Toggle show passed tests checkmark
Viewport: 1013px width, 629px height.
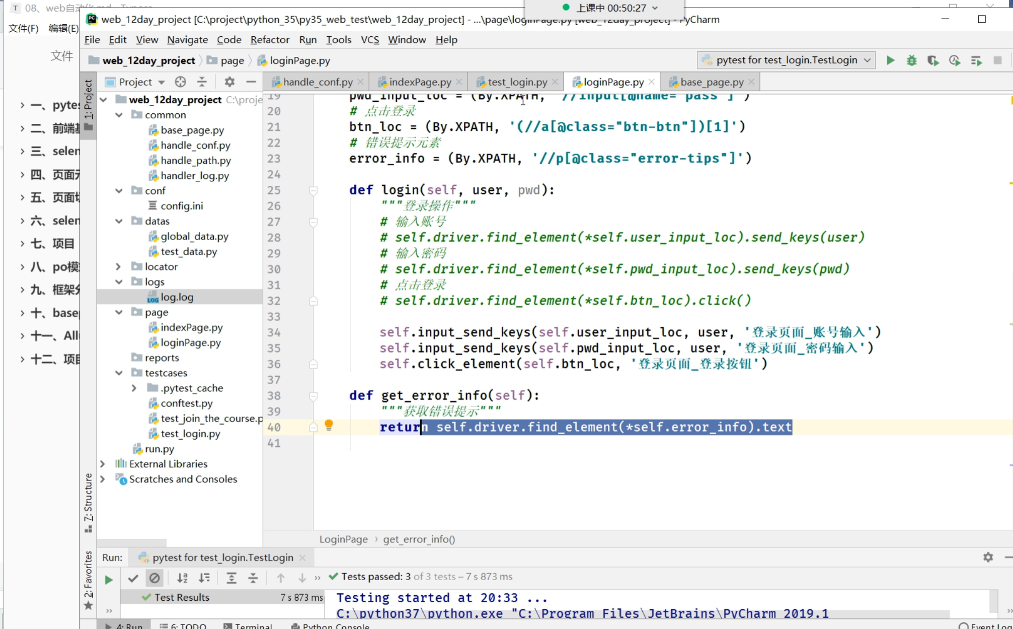pos(133,578)
